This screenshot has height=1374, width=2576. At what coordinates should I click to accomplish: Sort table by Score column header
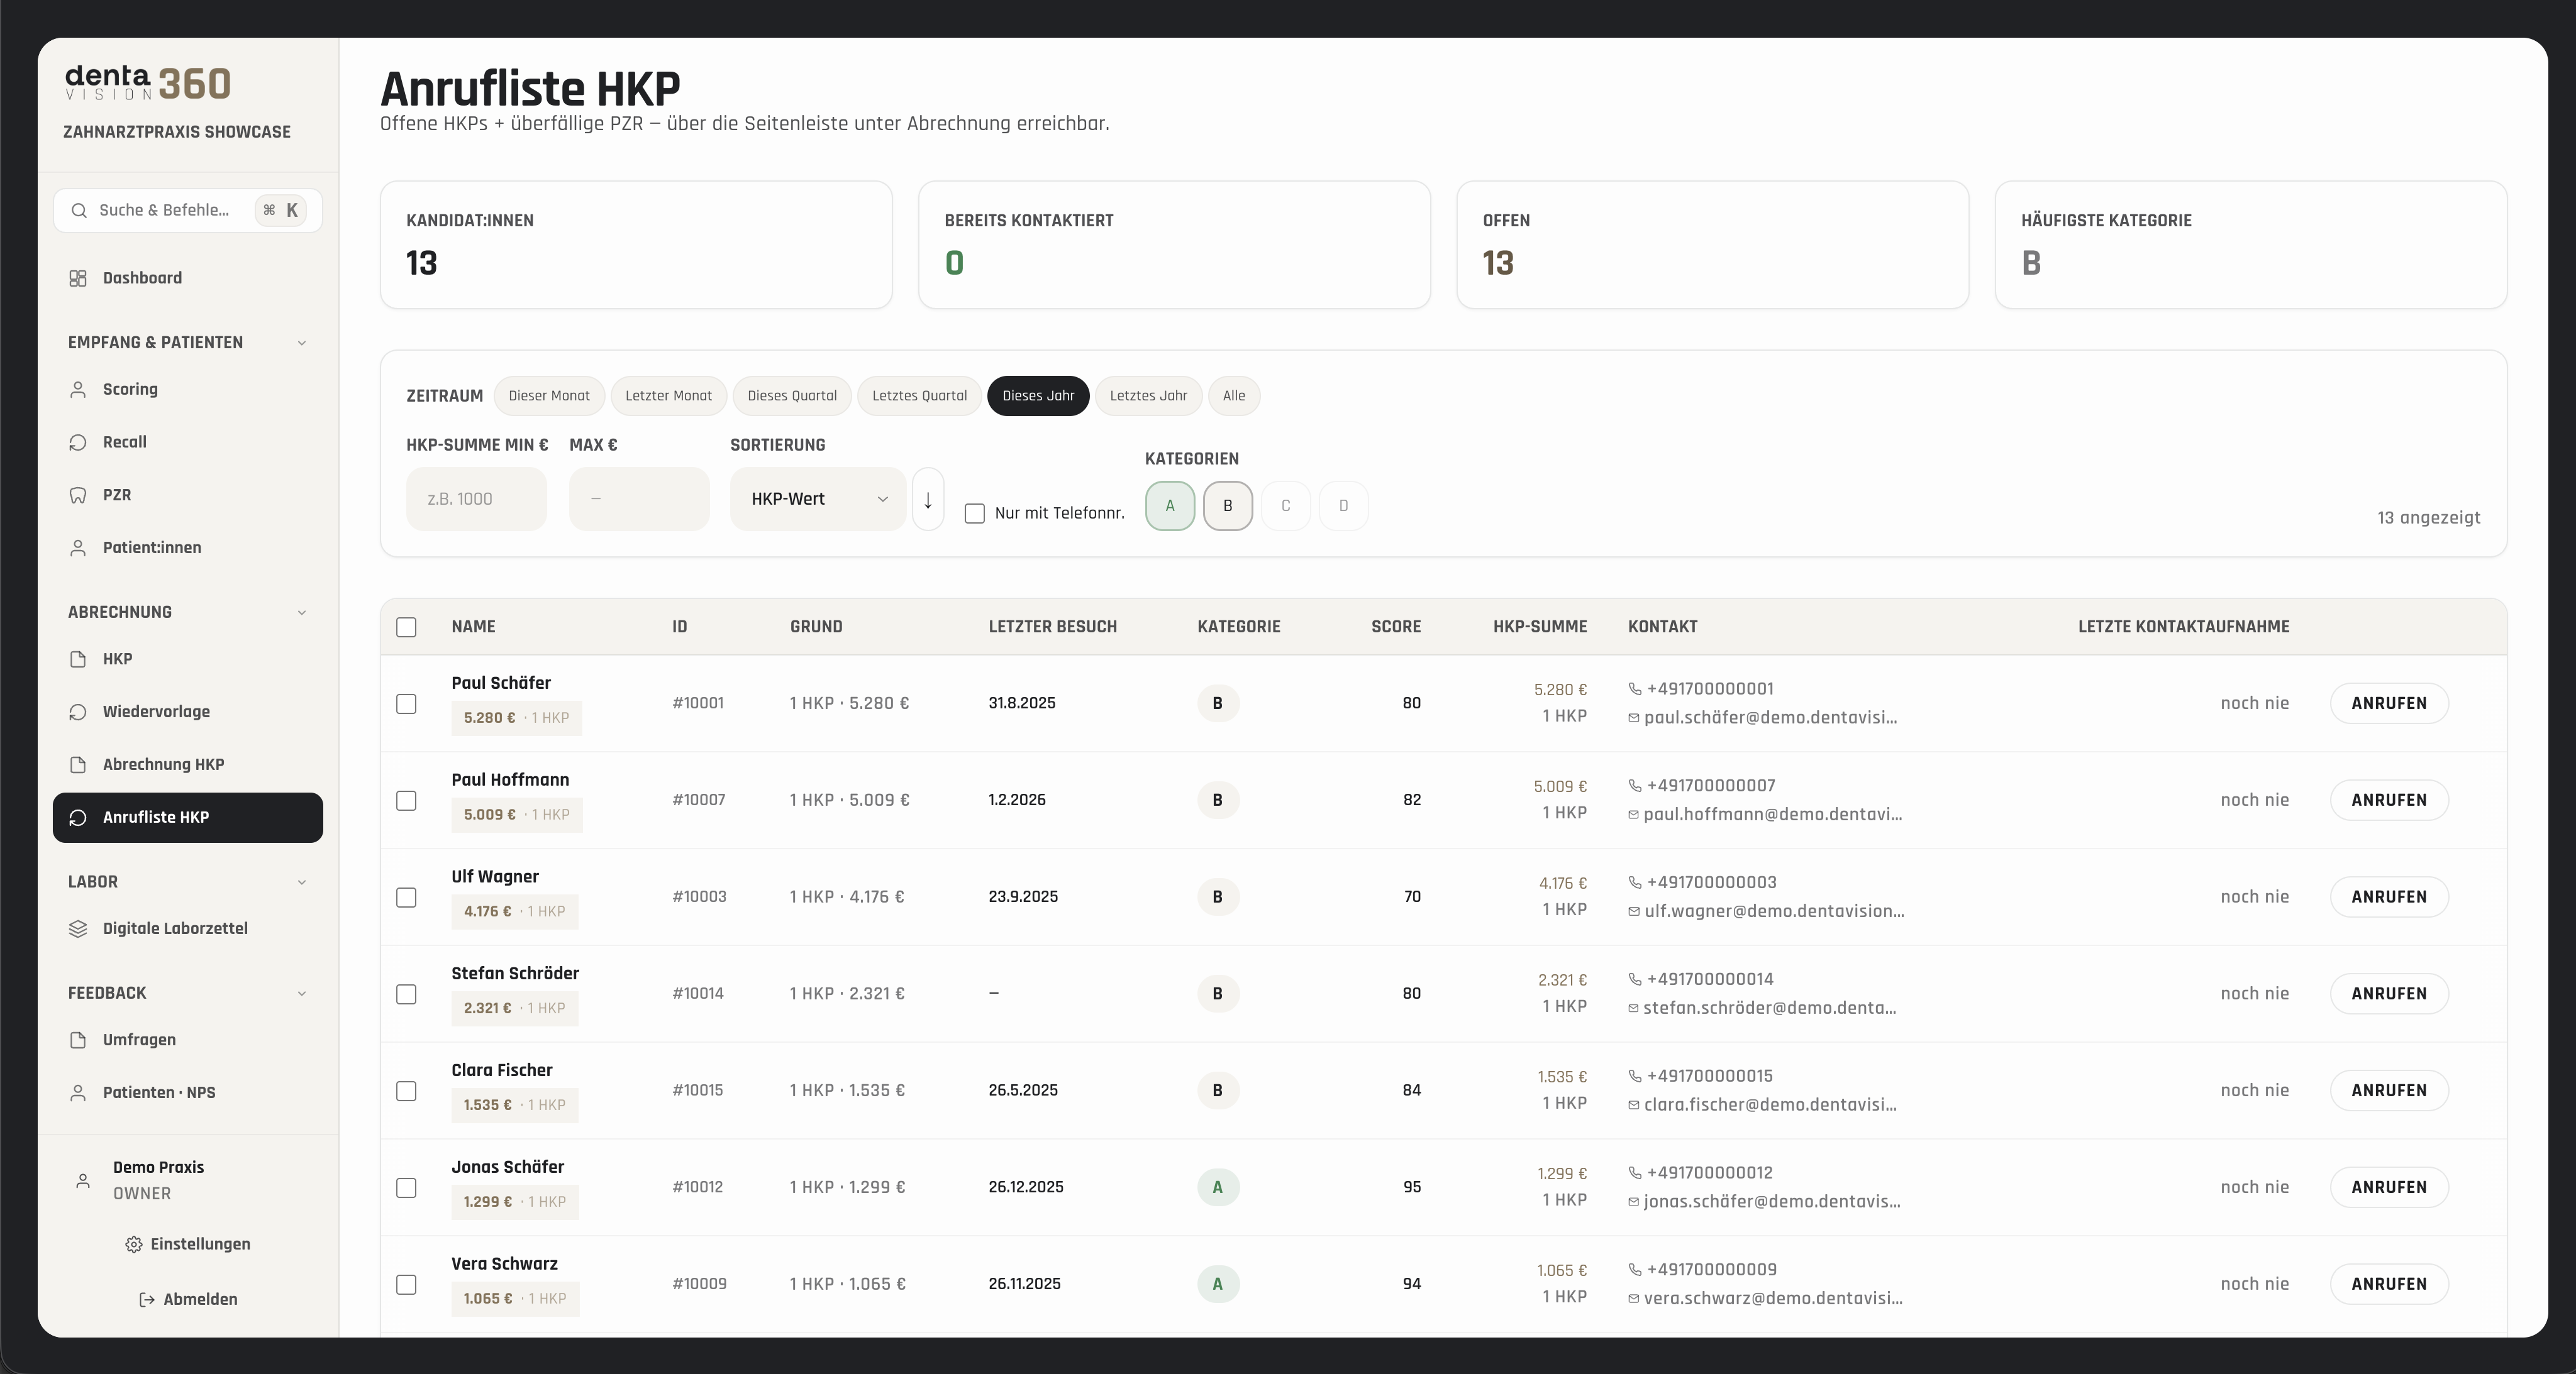[x=1396, y=627]
